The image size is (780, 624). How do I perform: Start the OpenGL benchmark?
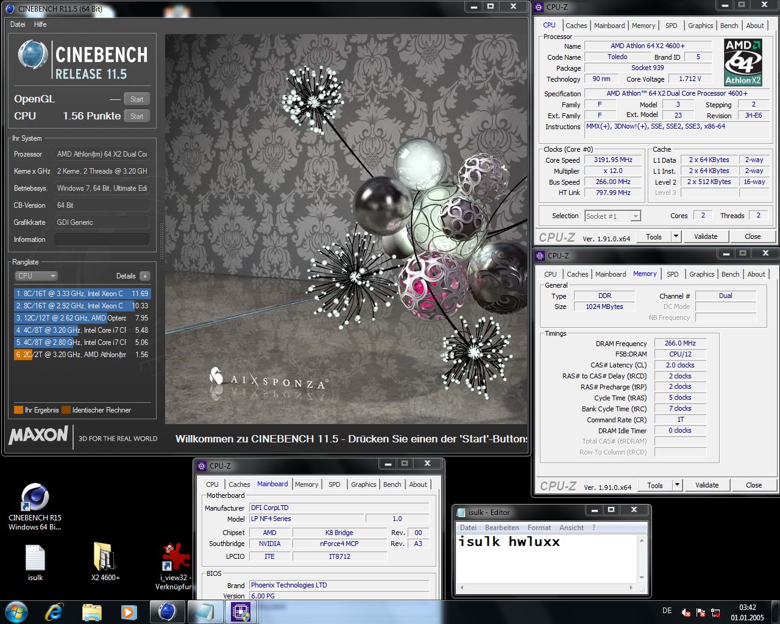(x=136, y=99)
